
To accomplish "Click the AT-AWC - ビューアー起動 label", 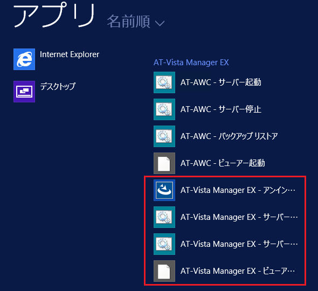I will [223, 163].
